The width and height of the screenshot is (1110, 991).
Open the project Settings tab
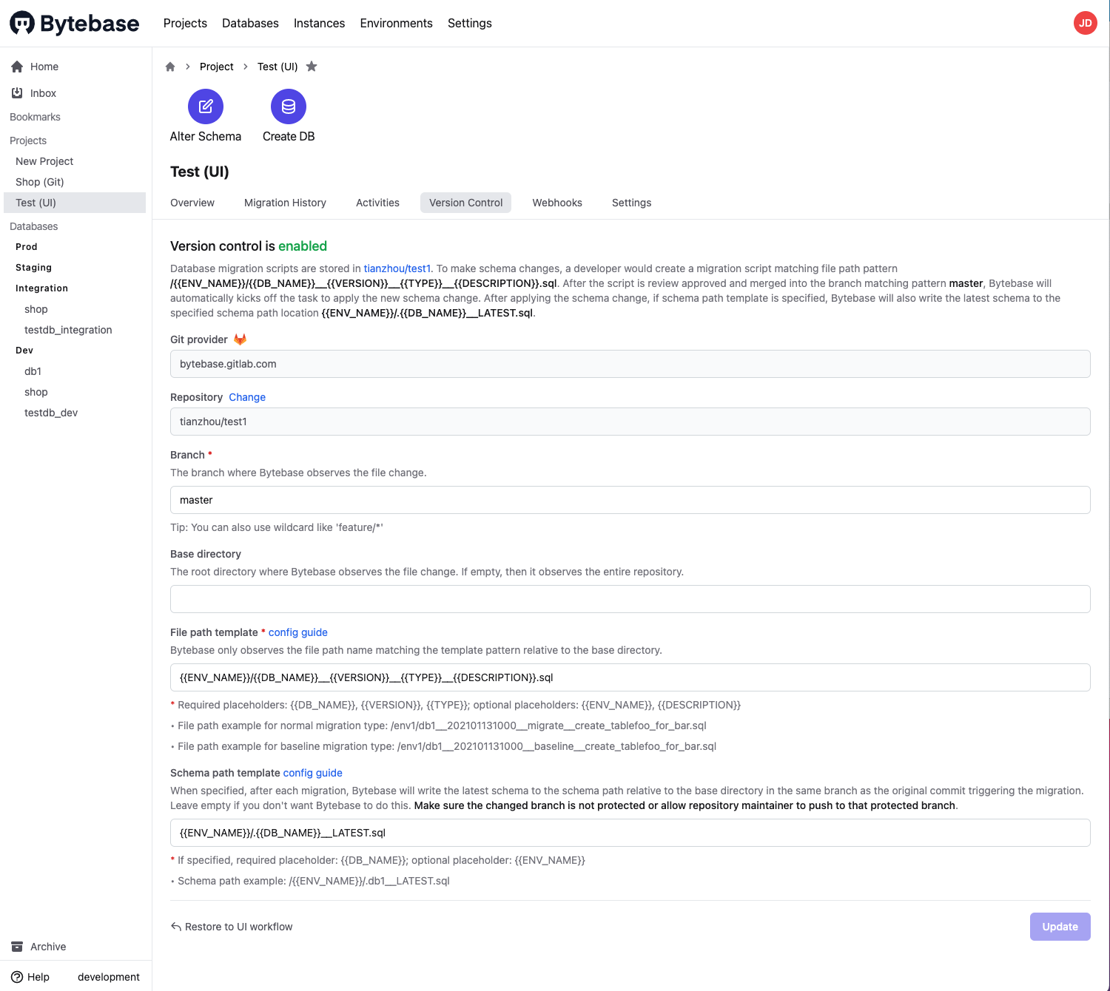click(631, 203)
